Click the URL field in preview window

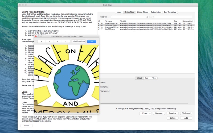tap(79, 41)
